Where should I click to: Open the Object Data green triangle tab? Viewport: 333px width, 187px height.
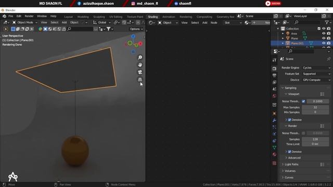pyautogui.click(x=274, y=148)
